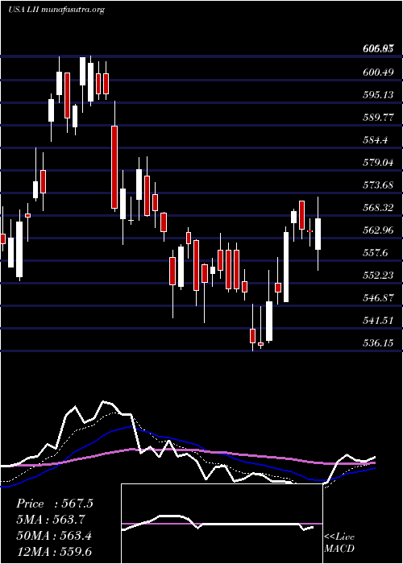Click the 541.51 price axis label
This screenshot has width=403, height=564.
click(x=378, y=321)
